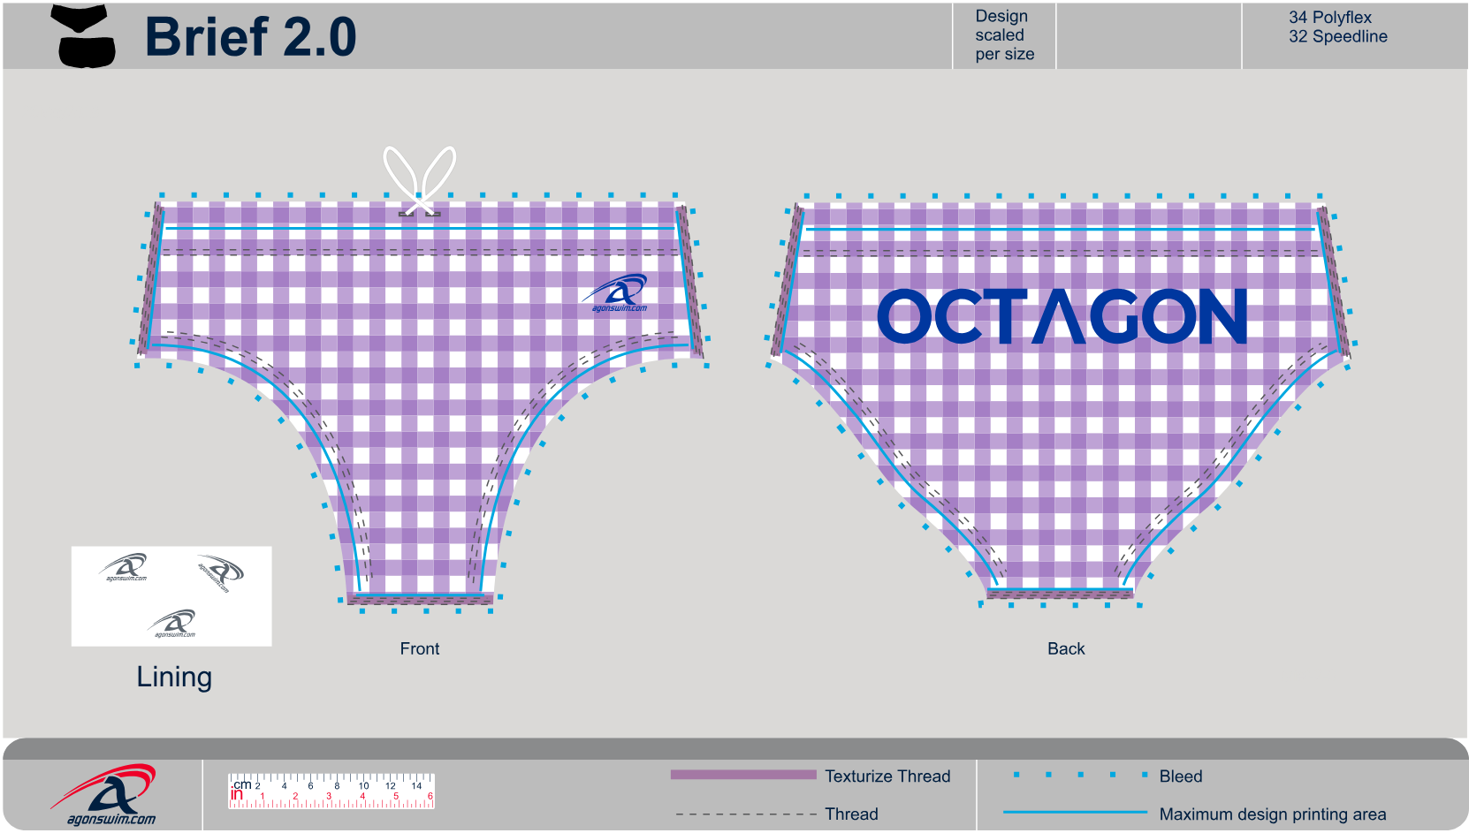Click the dashed Thread legend line

[746, 814]
